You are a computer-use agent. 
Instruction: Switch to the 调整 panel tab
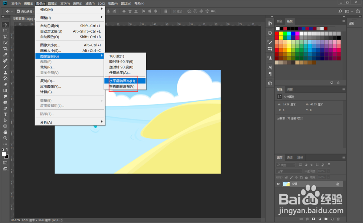click(x=290, y=89)
